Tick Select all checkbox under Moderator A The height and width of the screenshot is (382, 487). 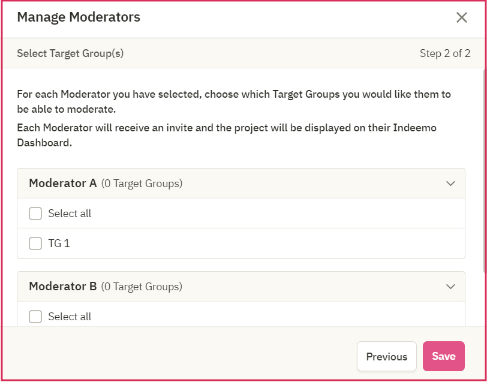(35, 213)
